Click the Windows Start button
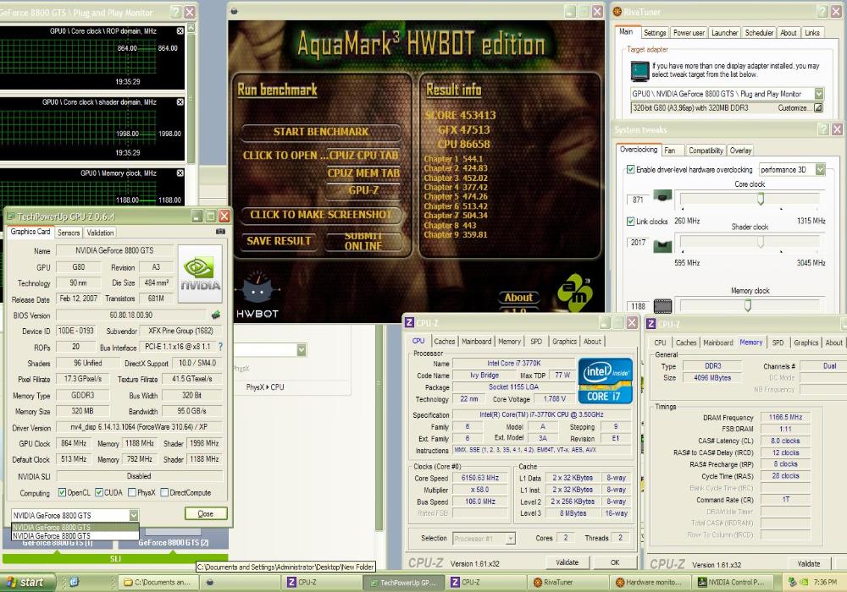Viewport: 847px width, 592px height. coord(27,583)
